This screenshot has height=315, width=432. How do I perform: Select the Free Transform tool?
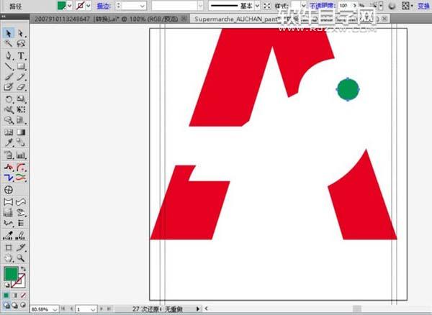(21, 109)
